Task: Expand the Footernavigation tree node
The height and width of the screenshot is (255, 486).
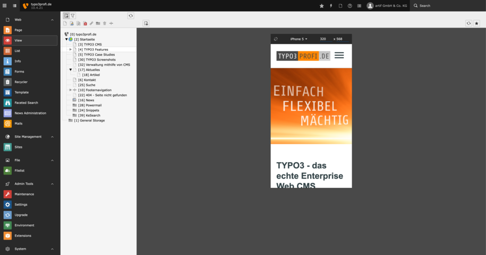Action: pos(70,90)
